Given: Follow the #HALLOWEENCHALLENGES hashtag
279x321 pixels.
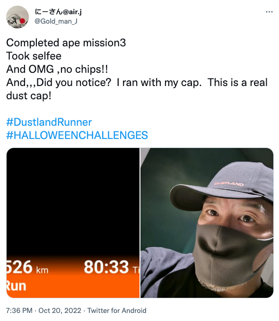Looking at the screenshot, I should [x=77, y=135].
